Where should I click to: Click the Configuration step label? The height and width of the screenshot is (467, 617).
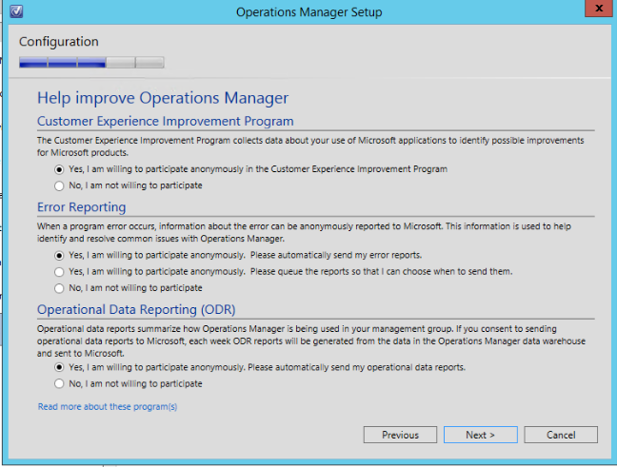58,42
